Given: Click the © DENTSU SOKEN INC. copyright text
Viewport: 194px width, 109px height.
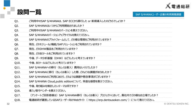Looking at the screenshot, I should pos(177,104).
